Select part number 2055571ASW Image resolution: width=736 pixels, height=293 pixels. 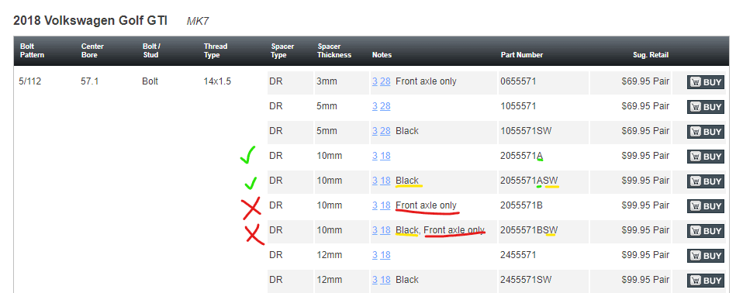point(529,181)
